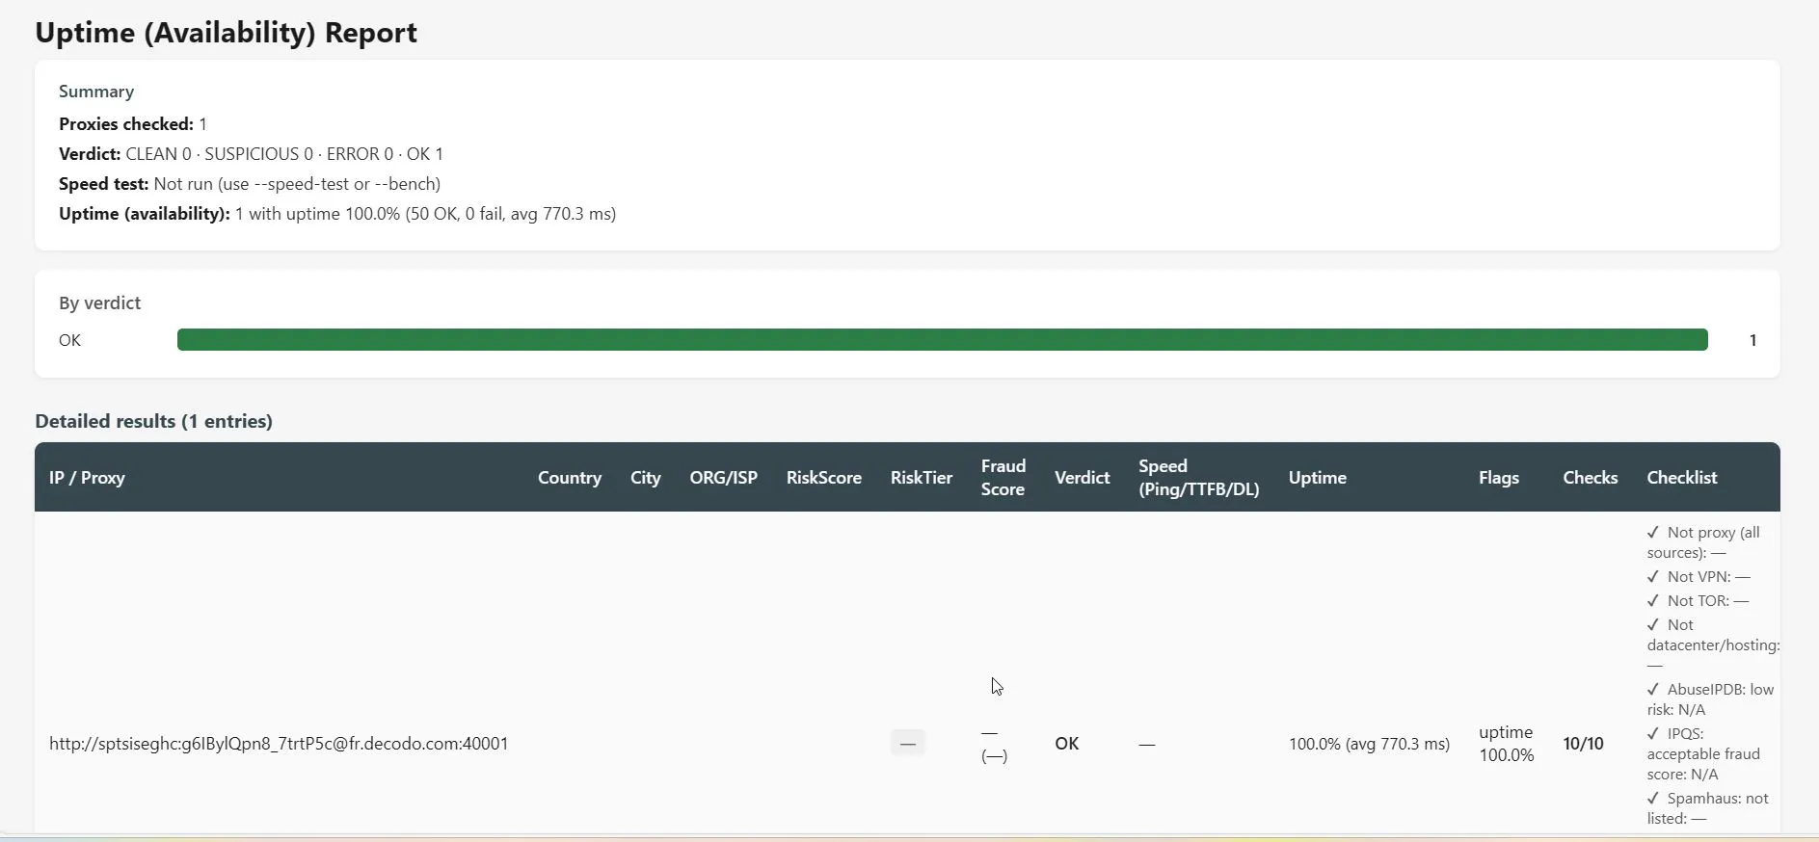Click the Fraud Score dash cell
Image resolution: width=1819 pixels, height=842 pixels.
coord(994,745)
